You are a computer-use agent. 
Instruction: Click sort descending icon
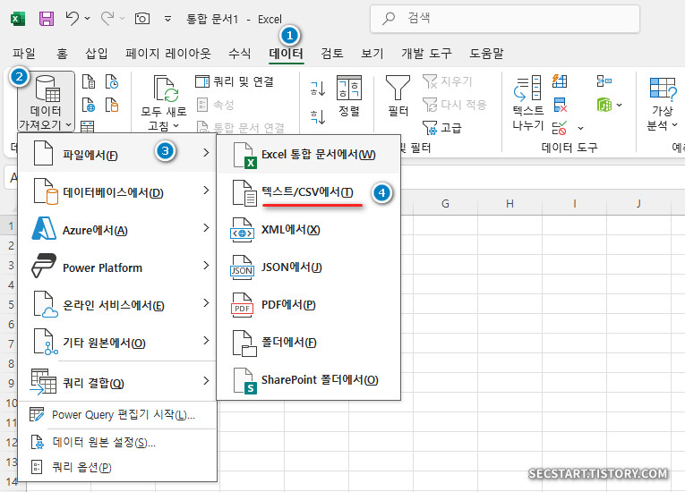point(318,117)
